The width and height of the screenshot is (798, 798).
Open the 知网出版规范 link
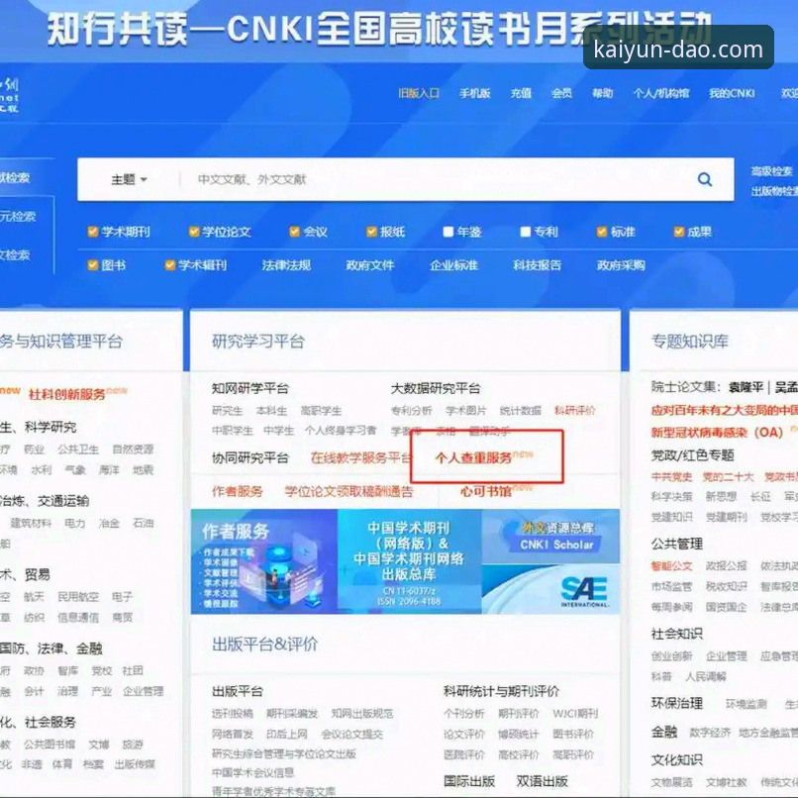coord(361,714)
